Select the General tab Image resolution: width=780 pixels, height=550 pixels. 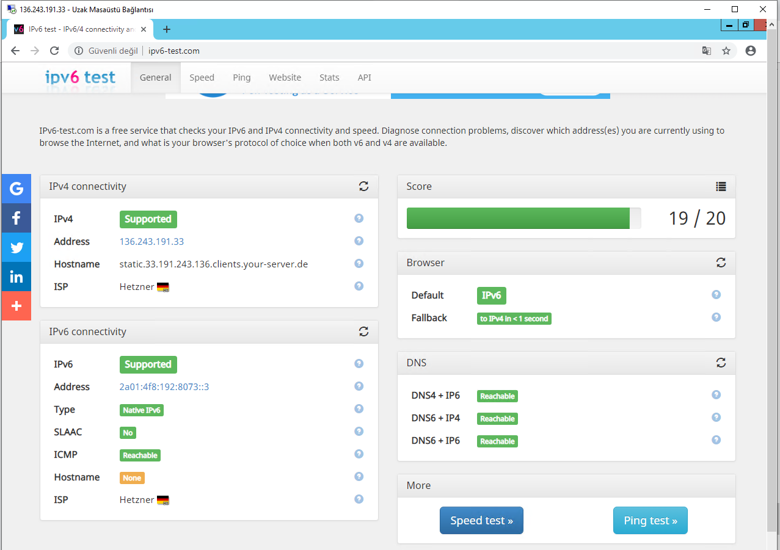[156, 78]
